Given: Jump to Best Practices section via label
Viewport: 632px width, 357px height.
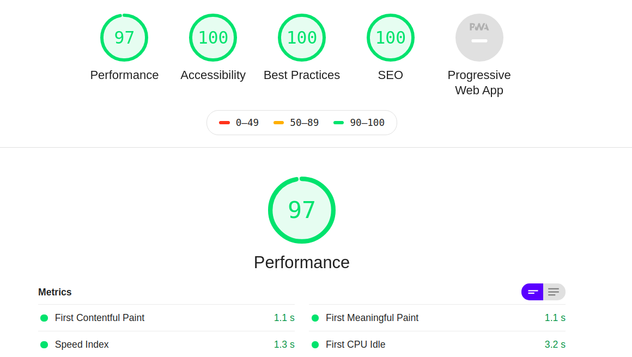Looking at the screenshot, I should (302, 75).
